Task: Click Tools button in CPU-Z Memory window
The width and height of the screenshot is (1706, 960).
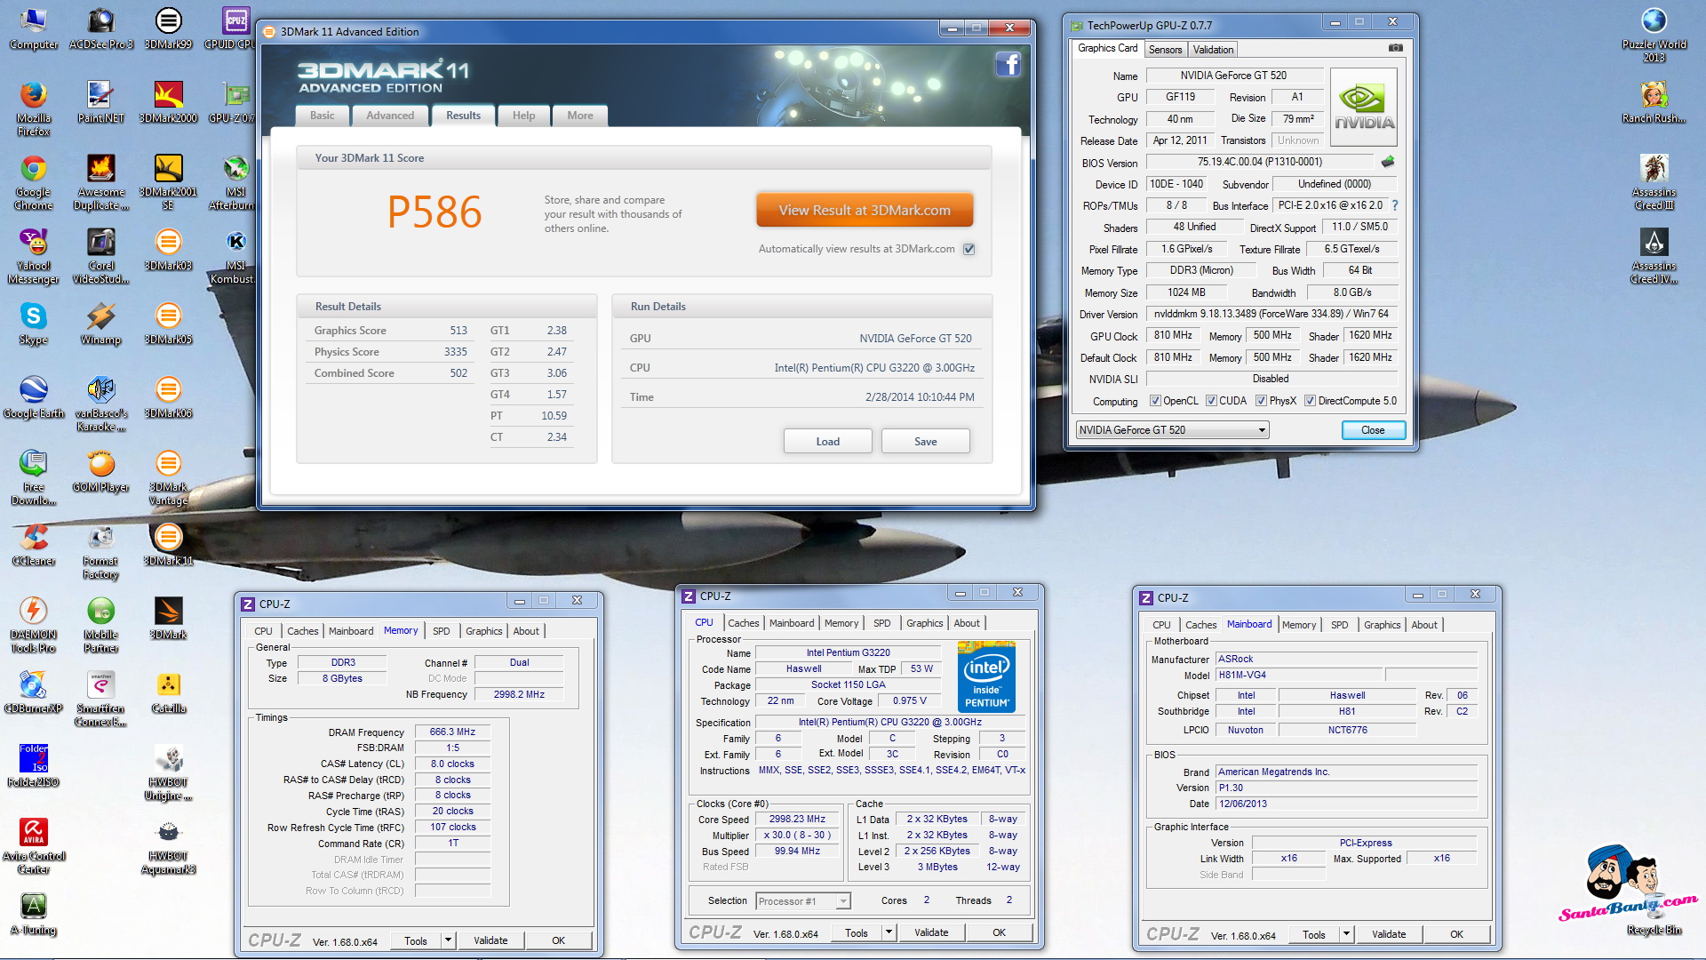Action: pyautogui.click(x=416, y=940)
